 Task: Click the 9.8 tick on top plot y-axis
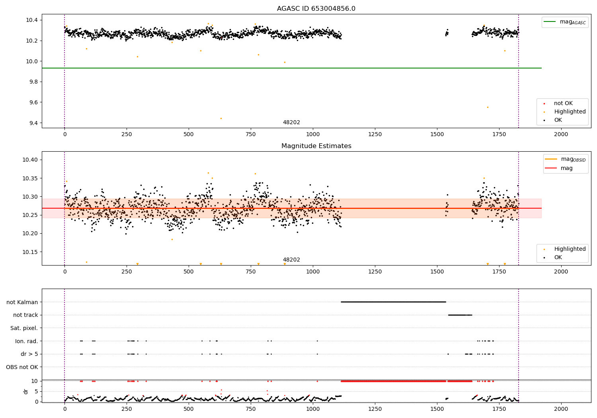pyautogui.click(x=33, y=82)
